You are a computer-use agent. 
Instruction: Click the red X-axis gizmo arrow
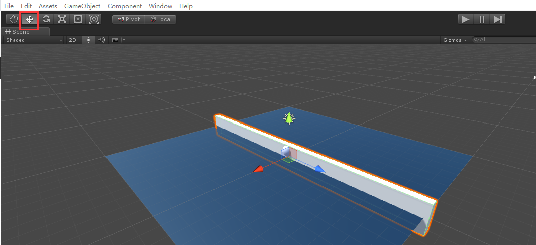click(x=258, y=169)
